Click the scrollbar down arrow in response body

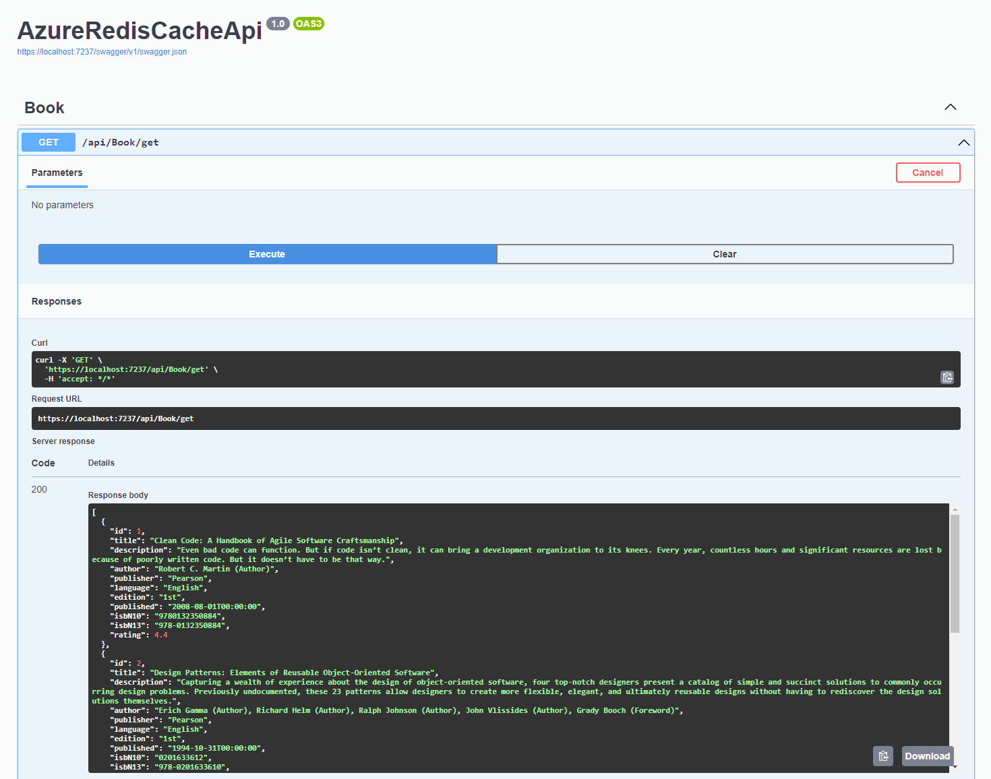[x=955, y=767]
